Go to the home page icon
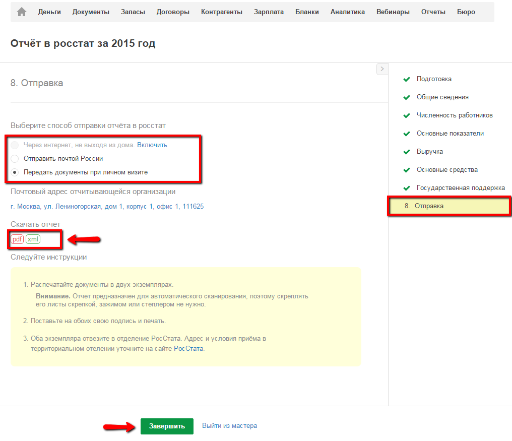The height and width of the screenshot is (441, 512). [22, 12]
